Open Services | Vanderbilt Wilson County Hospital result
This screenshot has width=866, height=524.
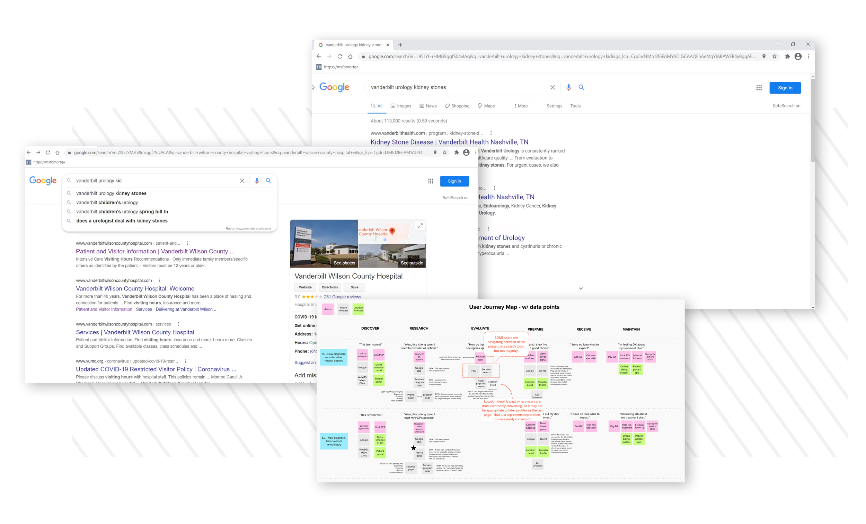(x=135, y=332)
